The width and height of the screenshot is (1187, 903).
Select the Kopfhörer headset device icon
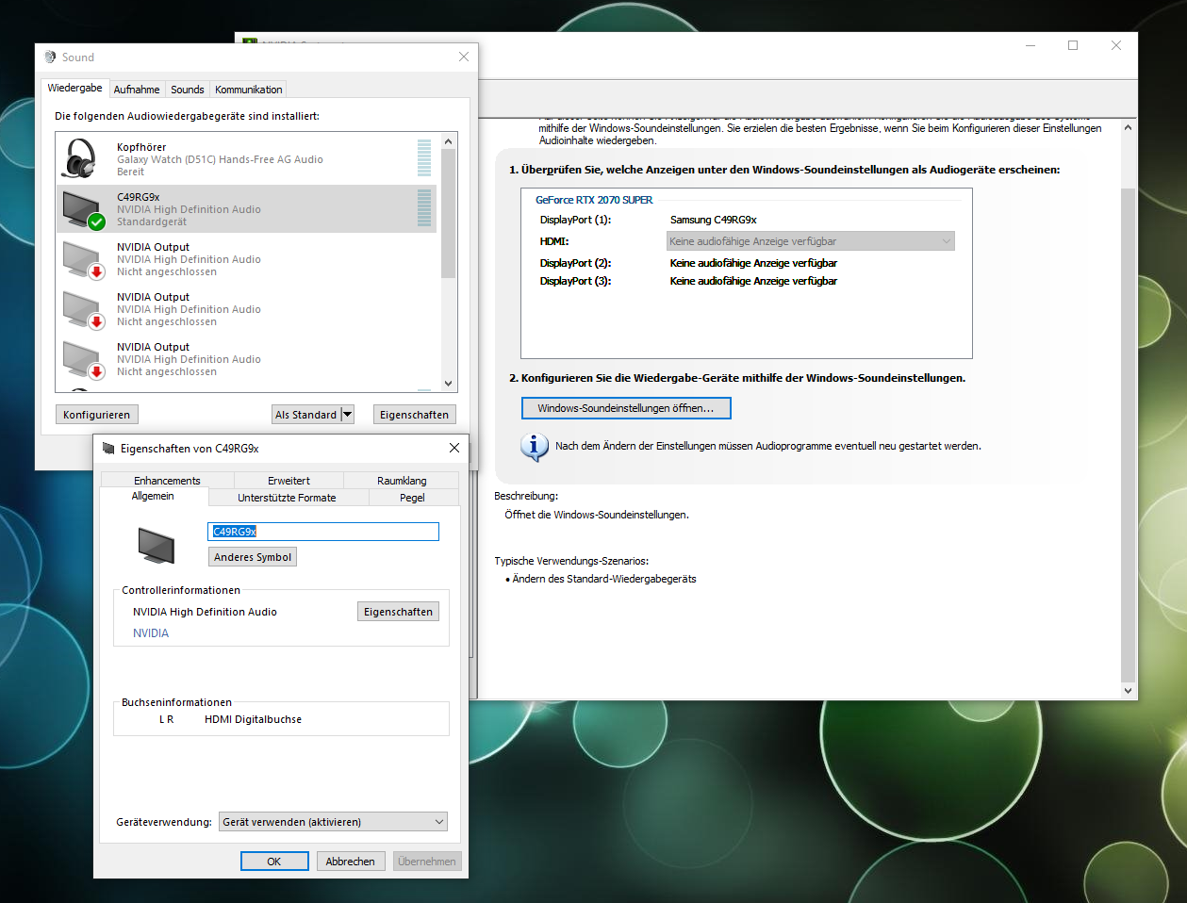point(81,158)
